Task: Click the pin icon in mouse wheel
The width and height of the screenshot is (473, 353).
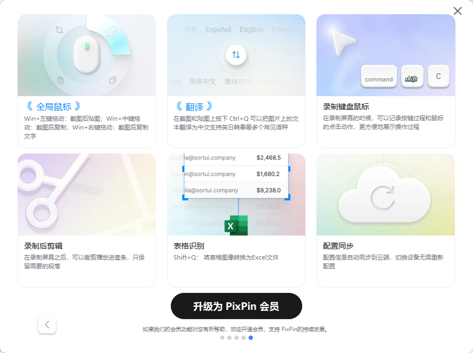Action: pyautogui.click(x=111, y=31)
